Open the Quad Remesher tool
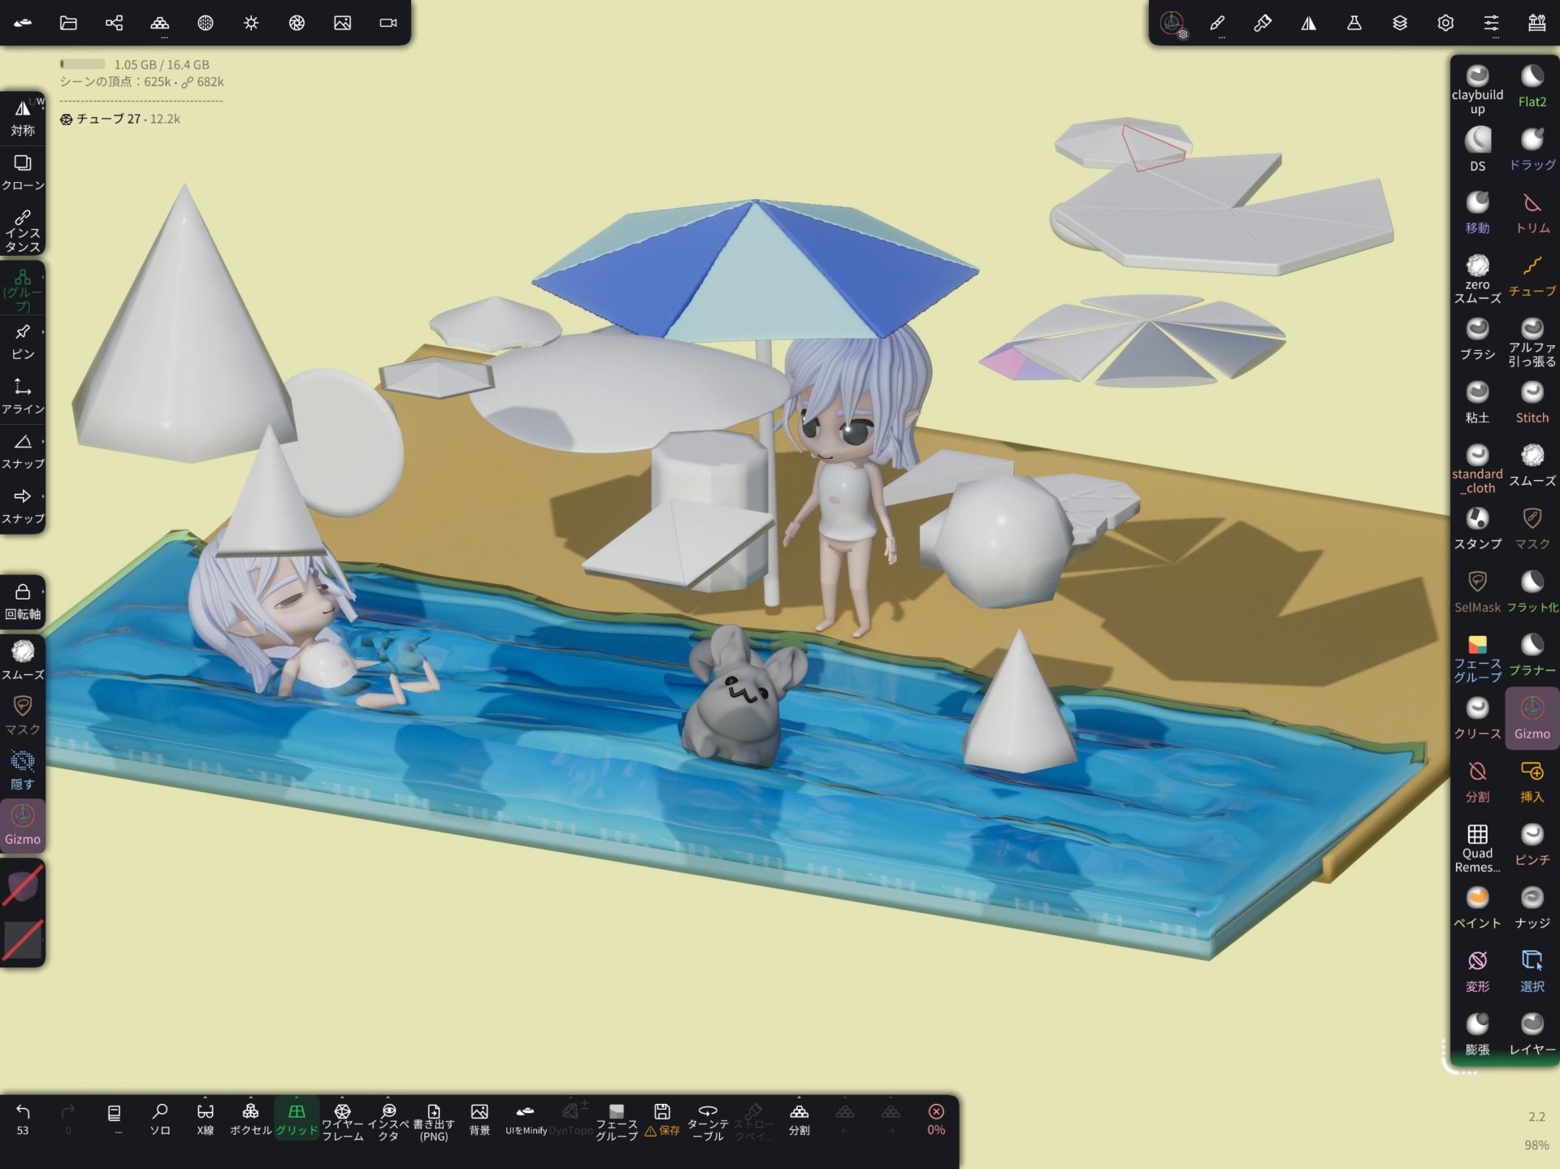 click(1477, 845)
